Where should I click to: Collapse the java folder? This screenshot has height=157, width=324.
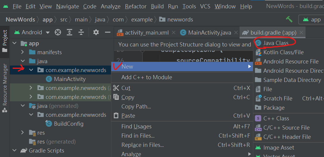22,61
